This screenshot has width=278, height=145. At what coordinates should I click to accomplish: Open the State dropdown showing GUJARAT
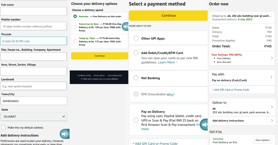[x=34, y=117]
